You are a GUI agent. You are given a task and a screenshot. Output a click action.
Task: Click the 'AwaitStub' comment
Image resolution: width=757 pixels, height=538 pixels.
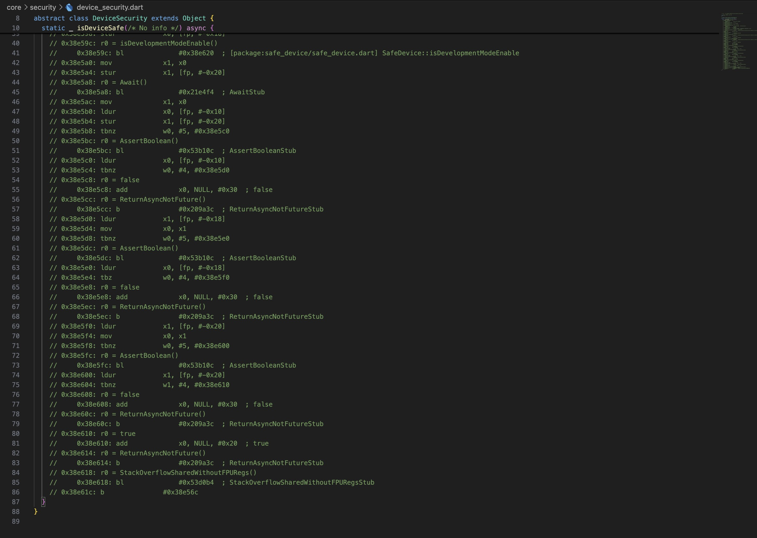[x=247, y=92]
